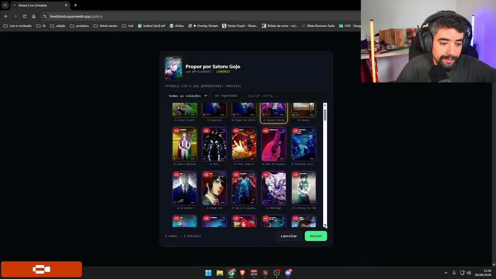The width and height of the screenshot is (496, 279).
Task: Open the Overlay Stream bookmark
Action: [203, 26]
